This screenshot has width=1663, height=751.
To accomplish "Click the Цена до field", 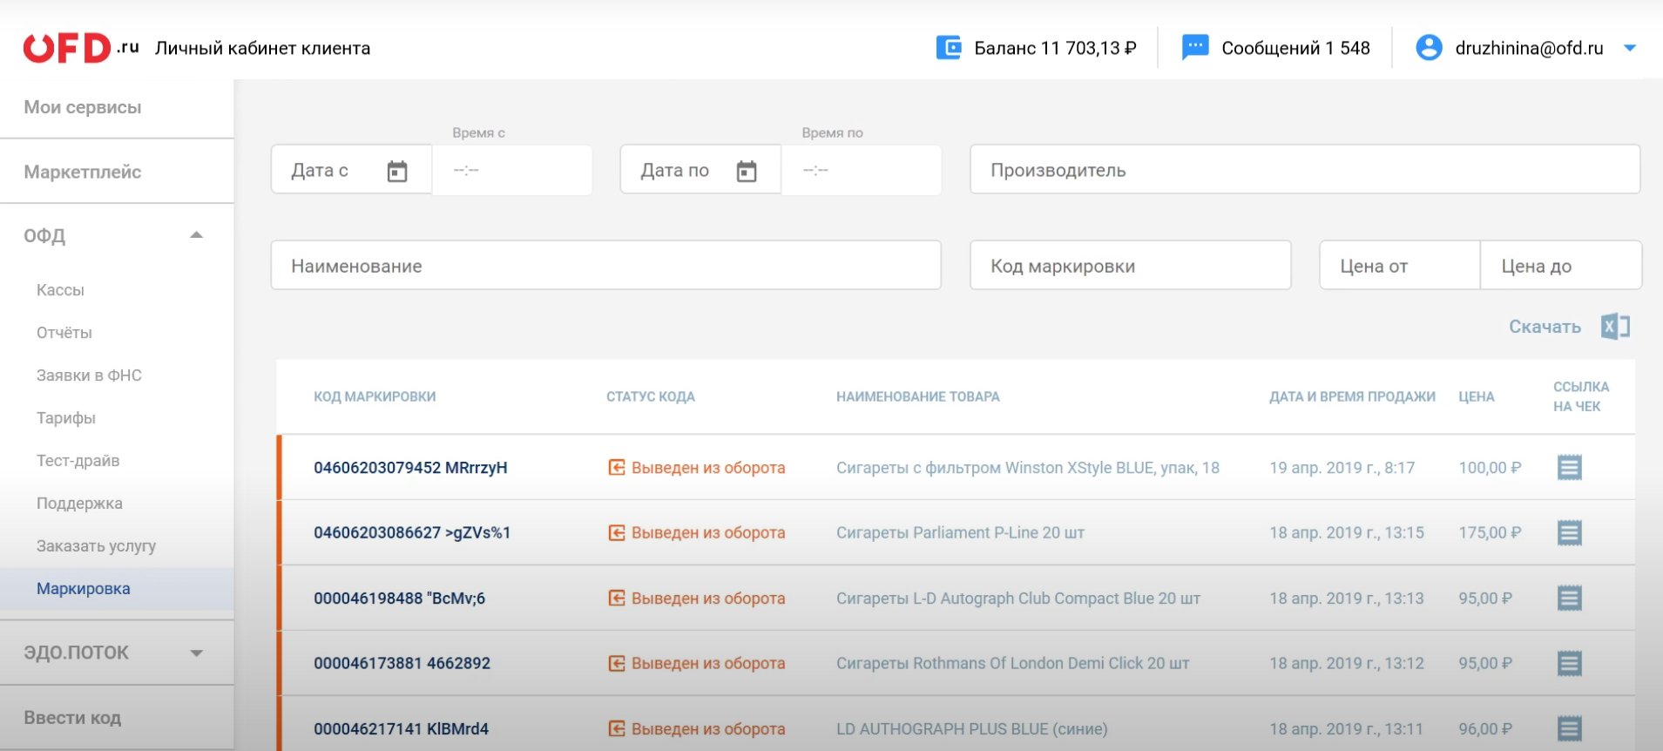I will [x=1561, y=266].
